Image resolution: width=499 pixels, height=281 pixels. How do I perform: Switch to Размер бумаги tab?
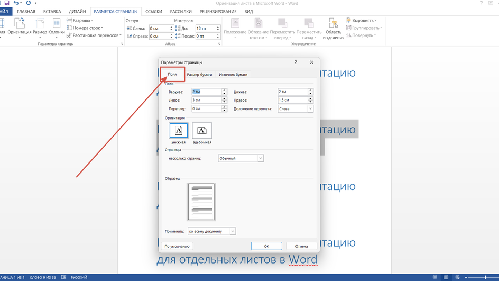tap(199, 75)
